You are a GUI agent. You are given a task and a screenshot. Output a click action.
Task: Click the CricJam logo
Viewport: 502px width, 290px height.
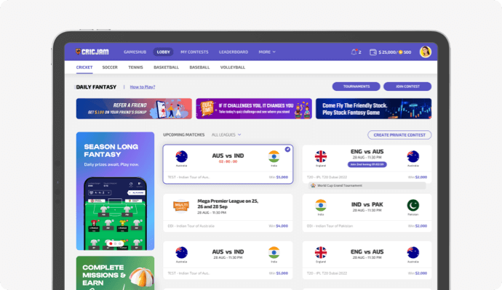pos(92,52)
